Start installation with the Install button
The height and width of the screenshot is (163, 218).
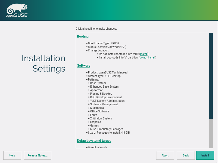pyautogui.click(x=205, y=155)
